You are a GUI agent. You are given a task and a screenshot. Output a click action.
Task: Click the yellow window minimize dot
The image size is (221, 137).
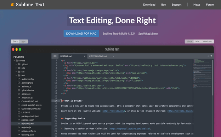point(17,49)
